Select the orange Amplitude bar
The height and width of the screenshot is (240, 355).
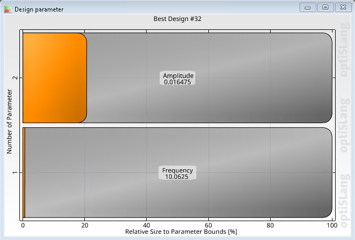[x=54, y=78]
